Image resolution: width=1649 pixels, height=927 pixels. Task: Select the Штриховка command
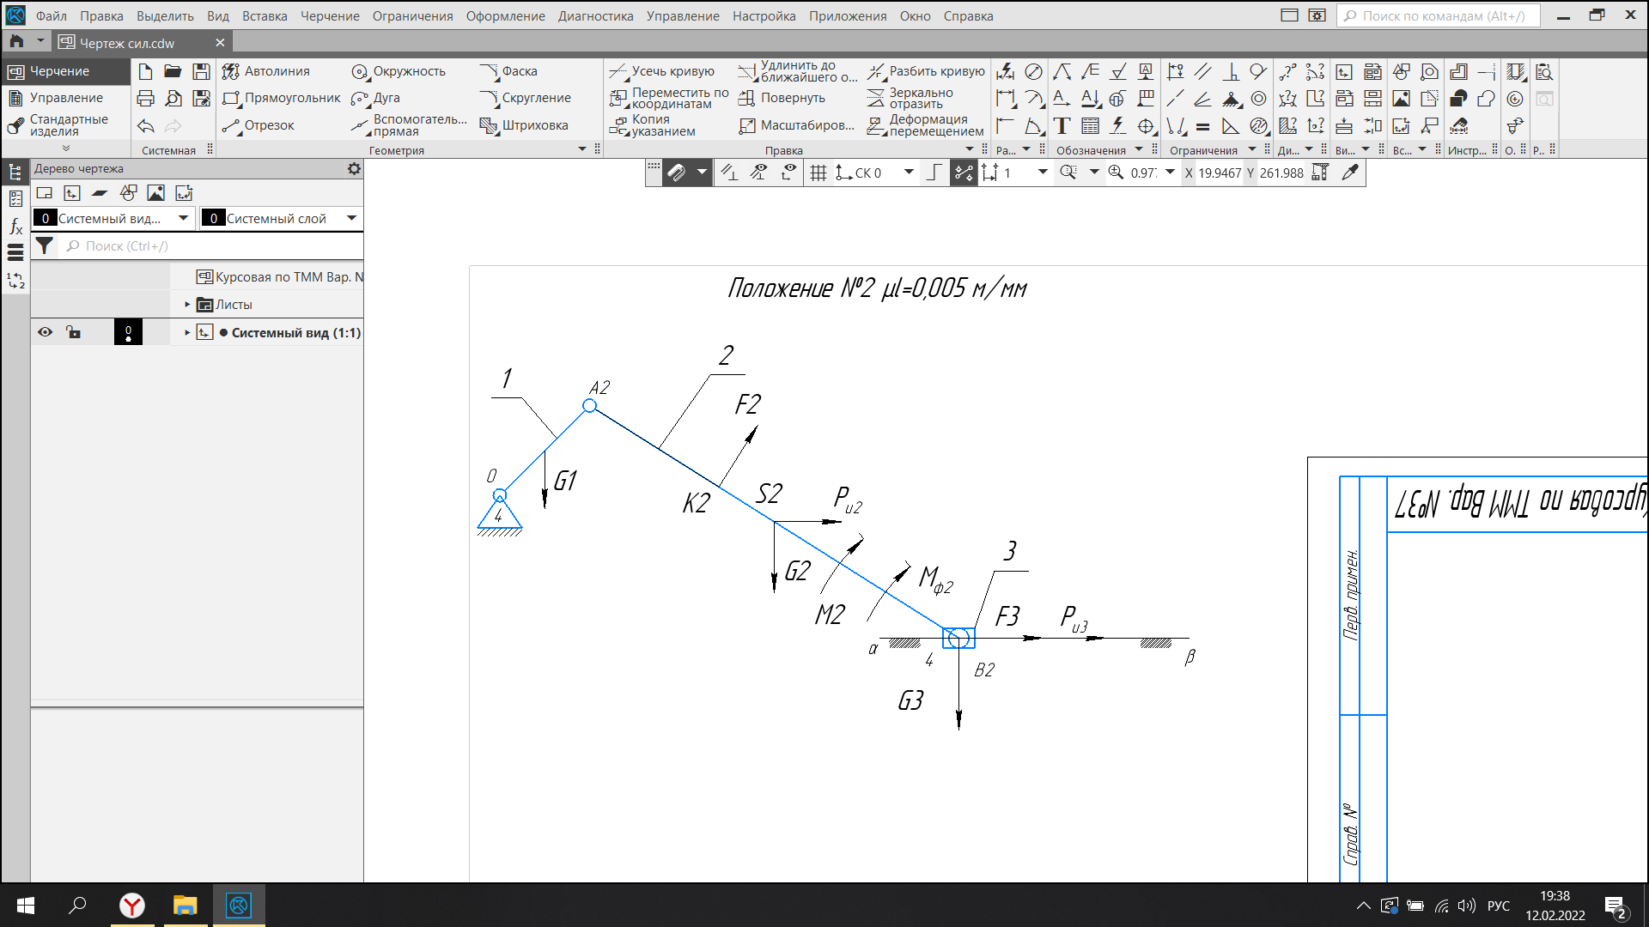tap(525, 125)
